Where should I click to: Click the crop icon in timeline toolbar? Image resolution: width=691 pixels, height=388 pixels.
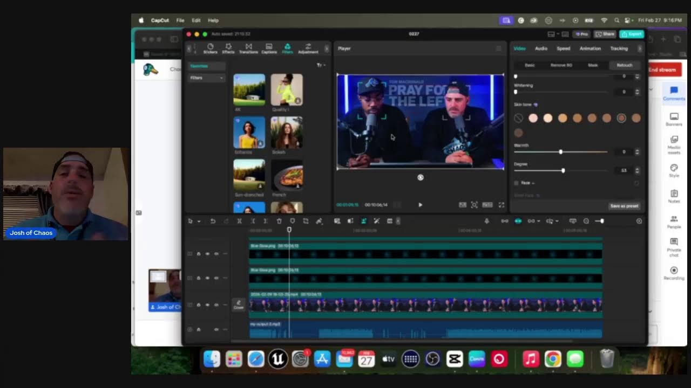point(306,221)
